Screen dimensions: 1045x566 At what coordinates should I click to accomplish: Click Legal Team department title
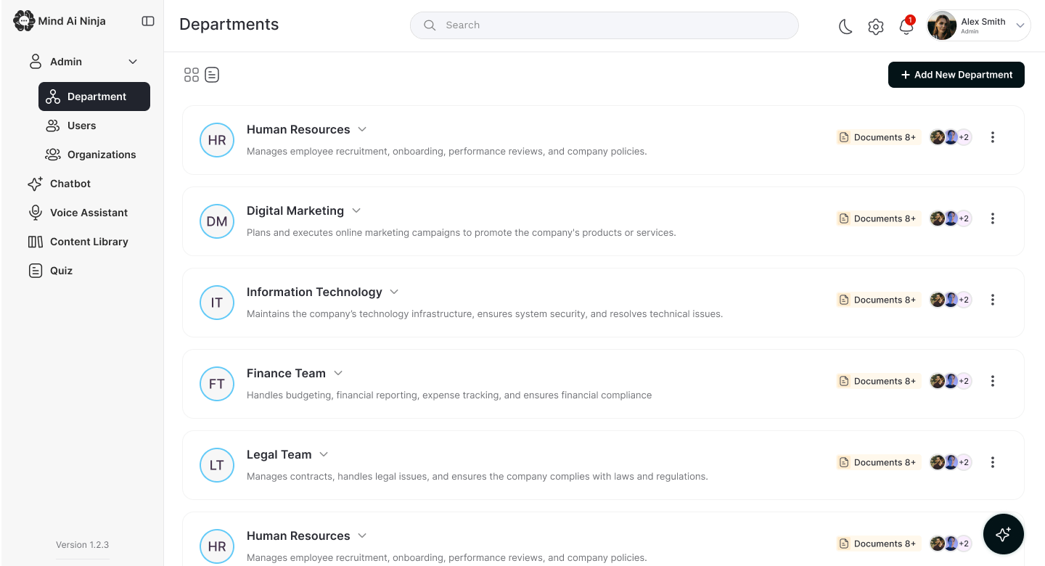(x=279, y=454)
